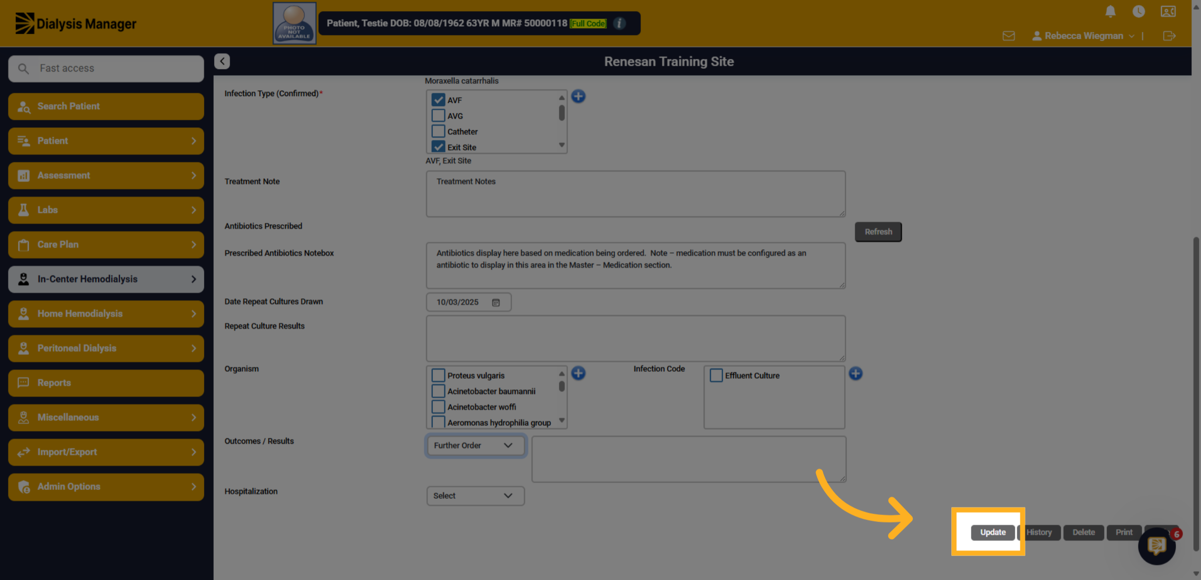Click the Update button

(x=993, y=532)
